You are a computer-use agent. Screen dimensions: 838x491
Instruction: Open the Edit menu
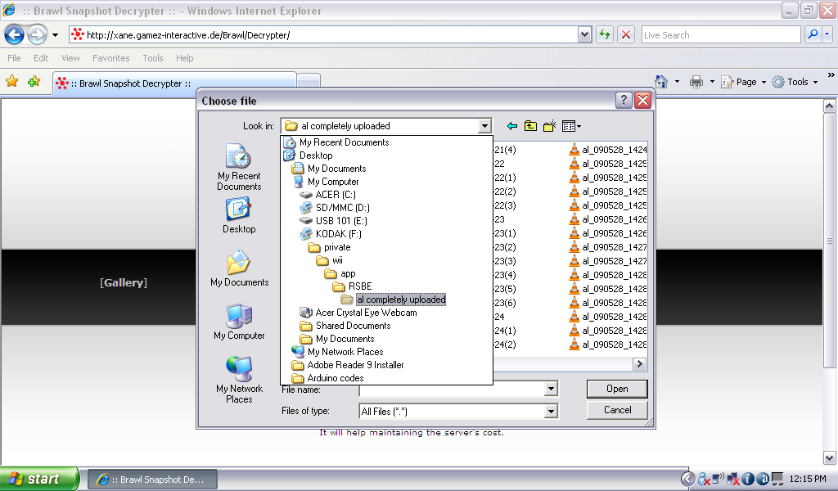pyautogui.click(x=41, y=58)
